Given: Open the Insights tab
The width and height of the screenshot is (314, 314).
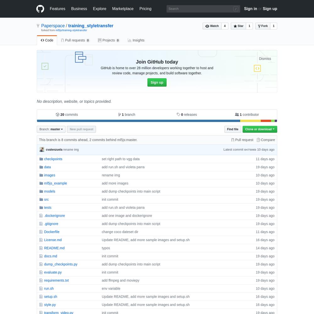Looking at the screenshot, I should click(x=136, y=40).
